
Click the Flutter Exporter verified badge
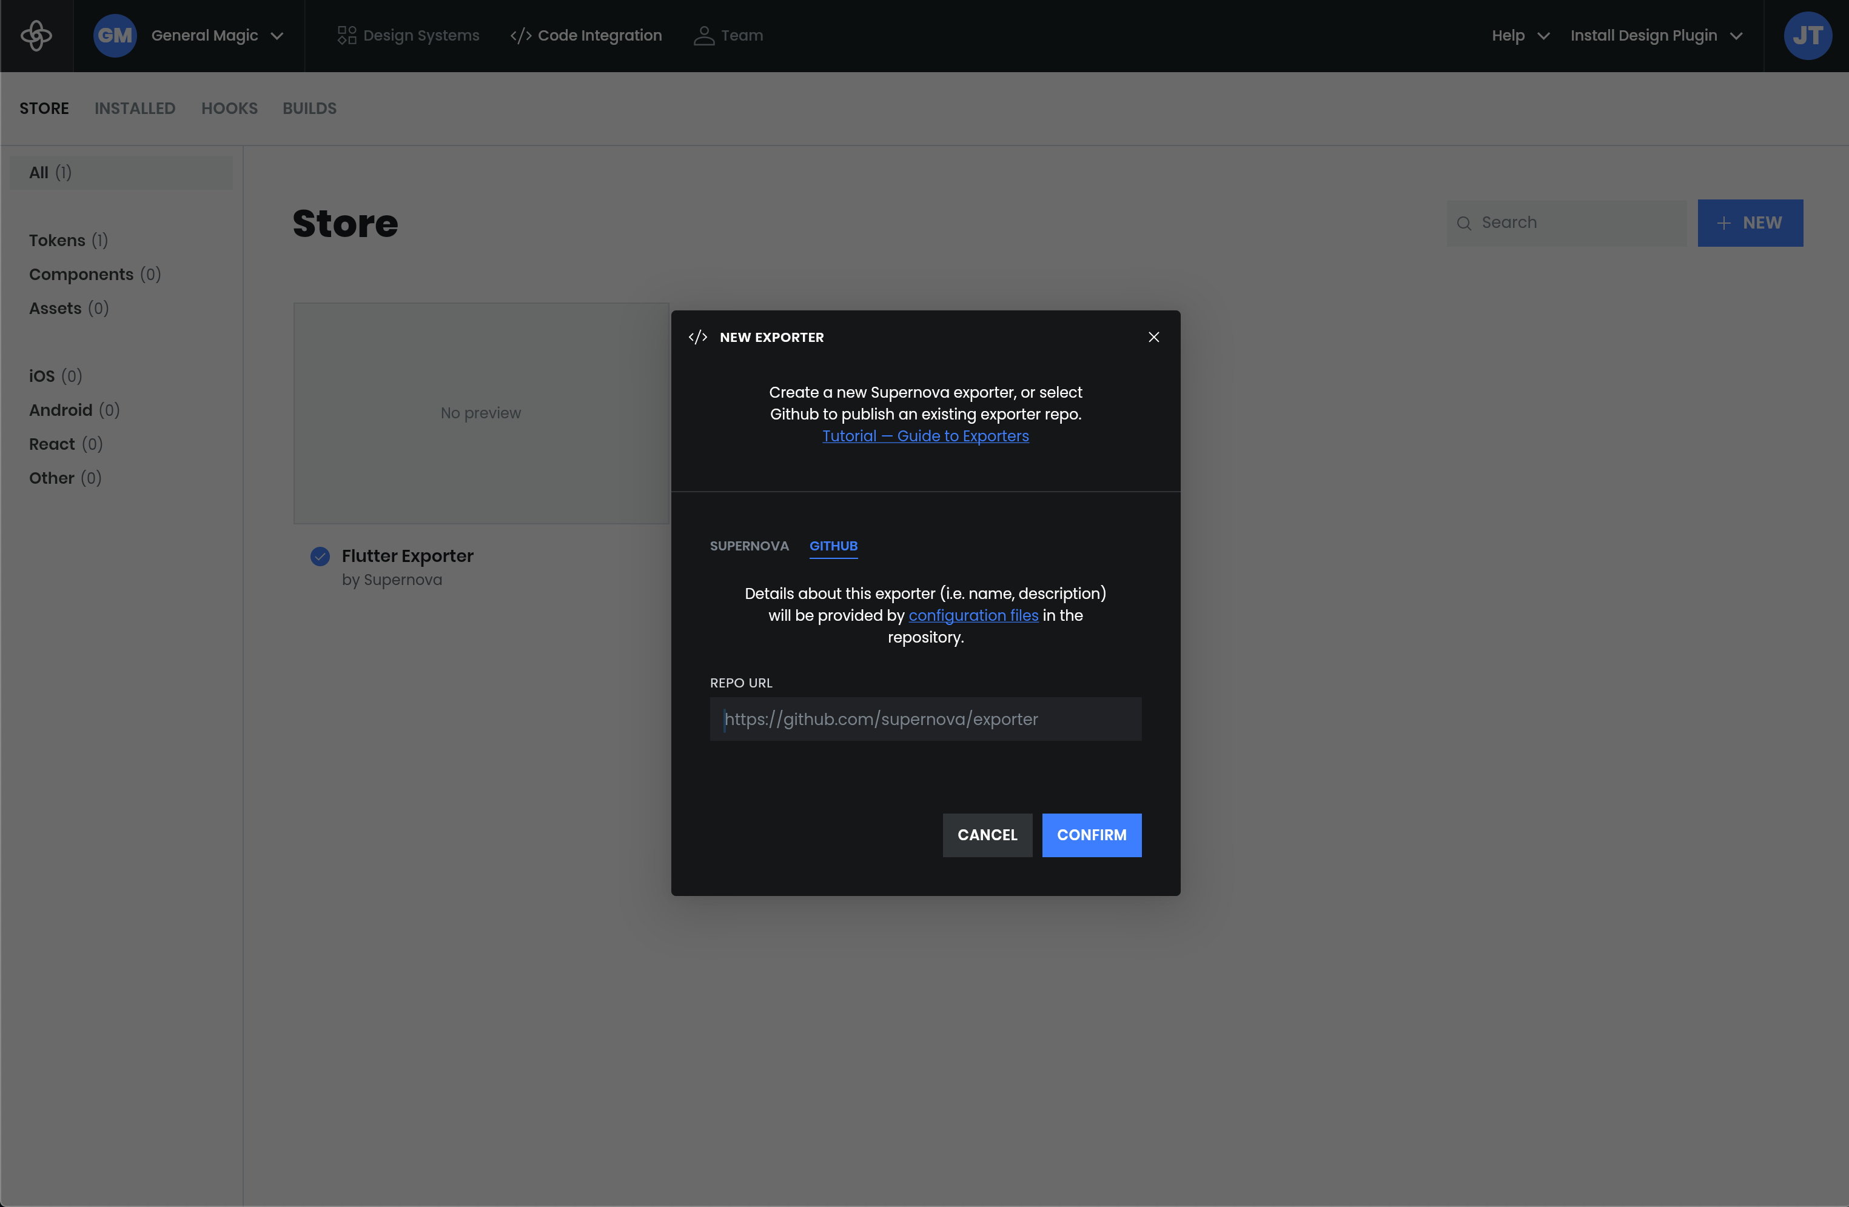(320, 557)
